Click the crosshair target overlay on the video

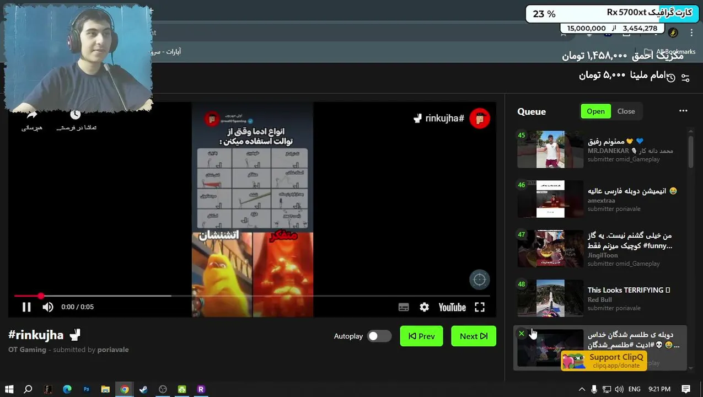click(x=480, y=280)
